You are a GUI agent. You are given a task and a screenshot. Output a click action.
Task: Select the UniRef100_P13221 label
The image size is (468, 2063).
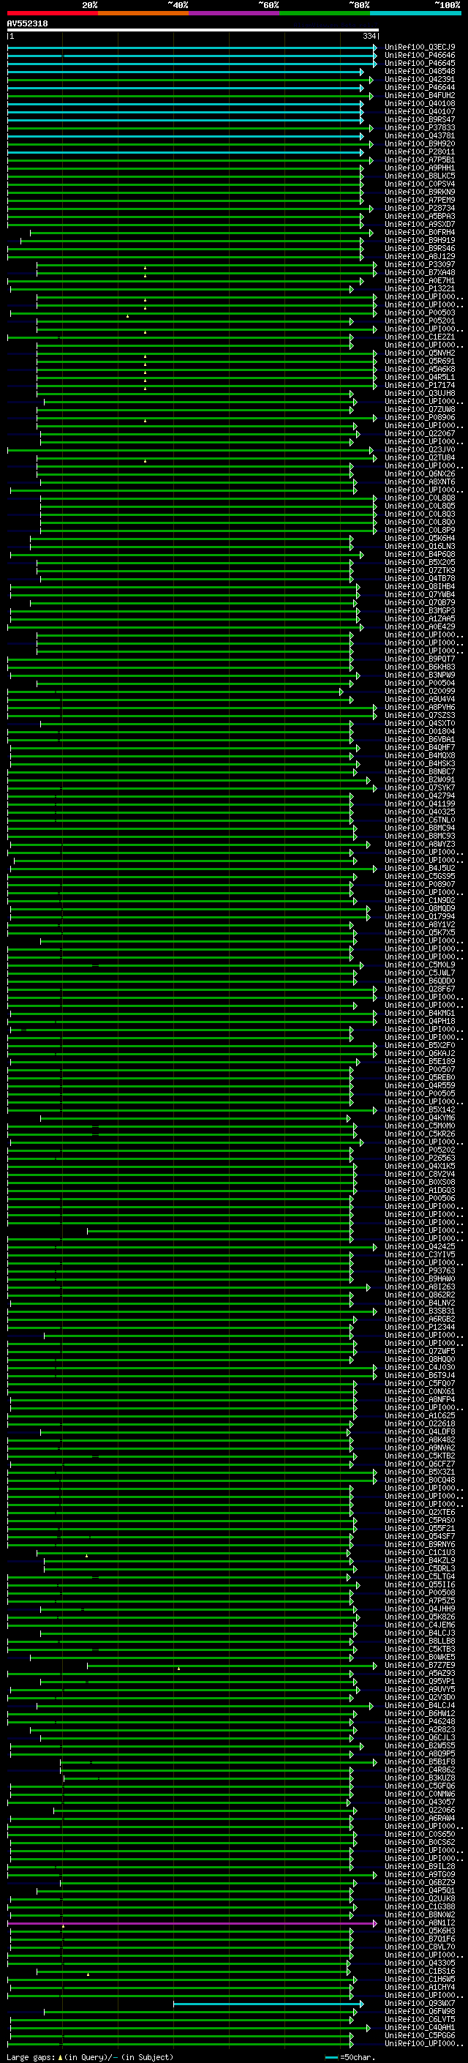[x=420, y=288]
